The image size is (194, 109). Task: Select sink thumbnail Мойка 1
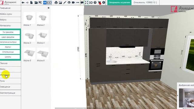pyautogui.click(x=29, y=18)
